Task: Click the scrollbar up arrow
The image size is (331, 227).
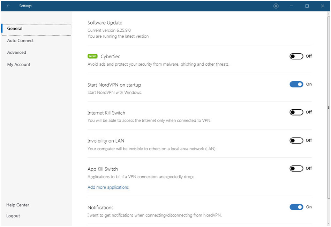Action: pos(329,14)
